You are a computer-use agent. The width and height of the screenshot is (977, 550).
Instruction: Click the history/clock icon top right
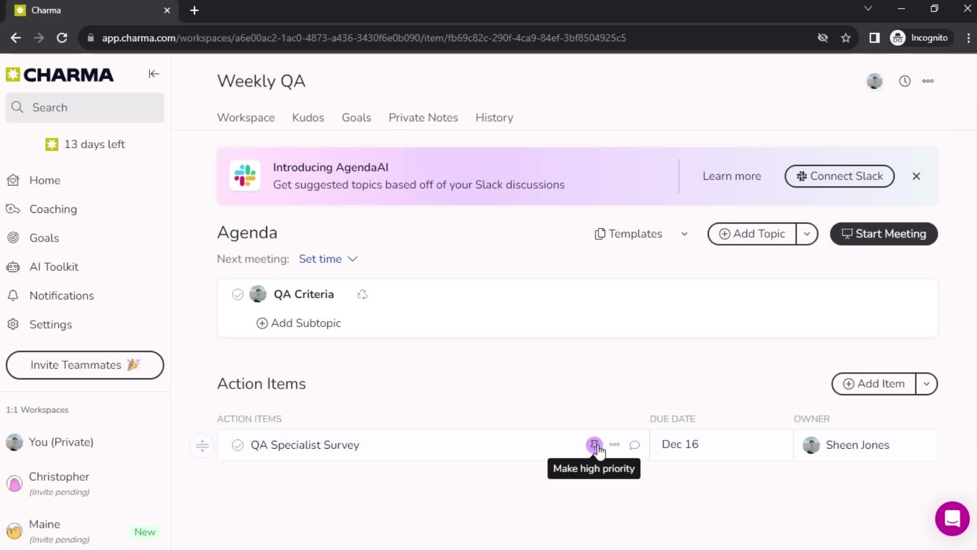point(905,80)
